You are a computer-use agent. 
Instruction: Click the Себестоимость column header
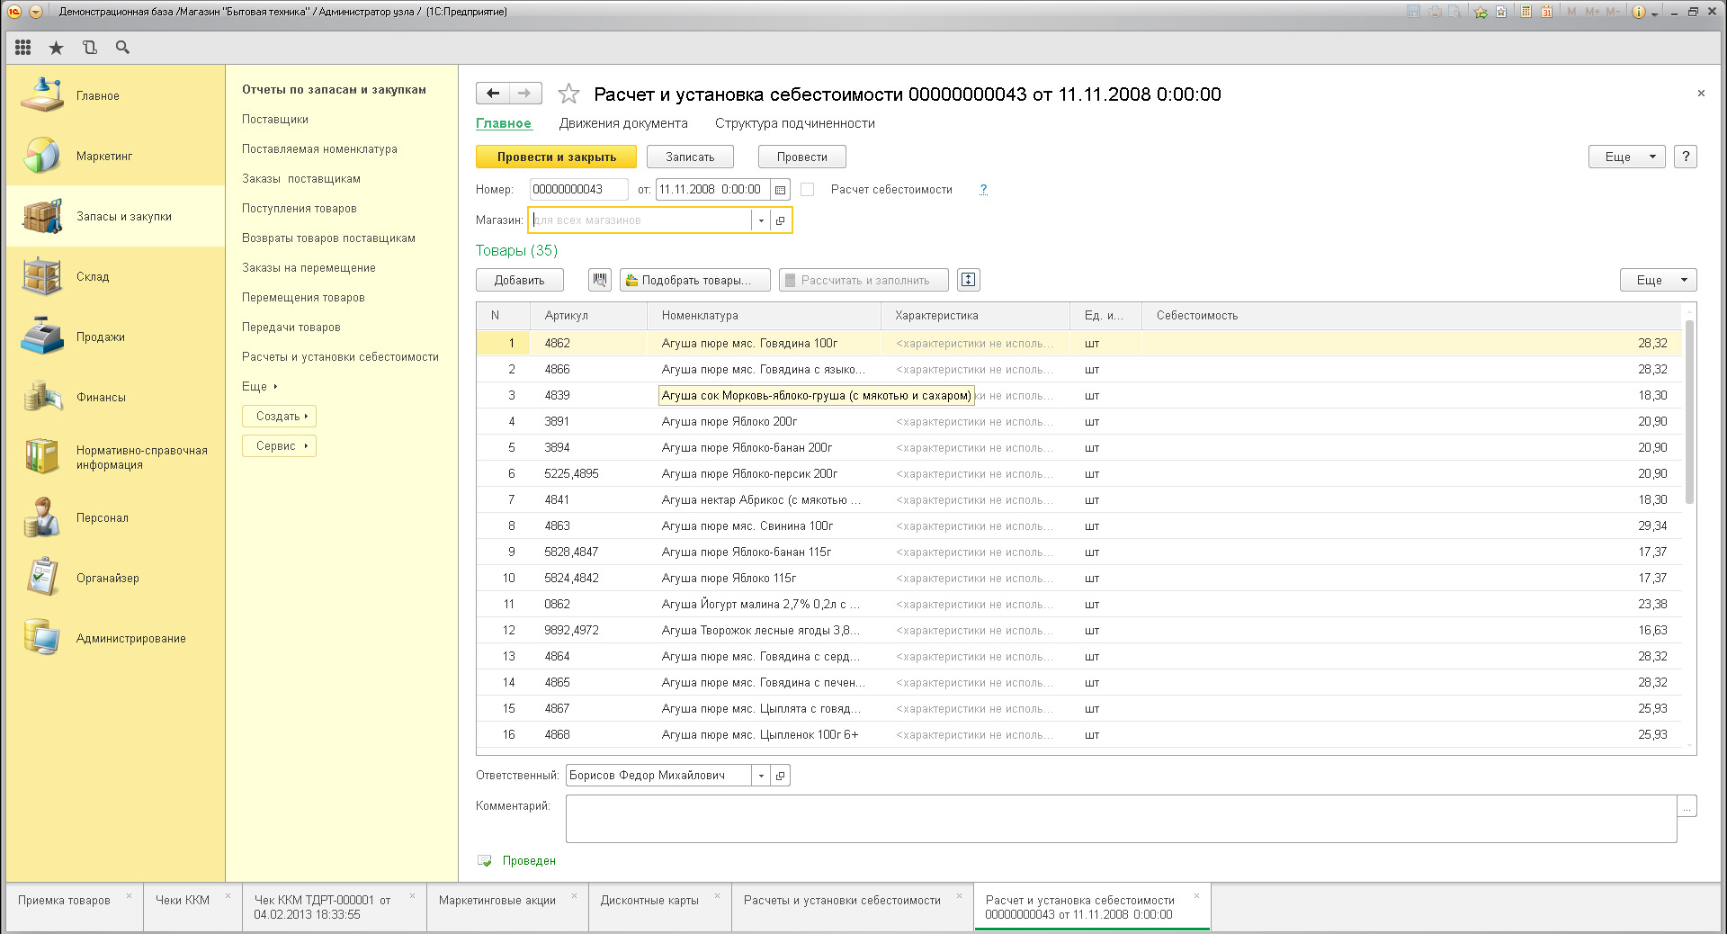(x=1411, y=316)
